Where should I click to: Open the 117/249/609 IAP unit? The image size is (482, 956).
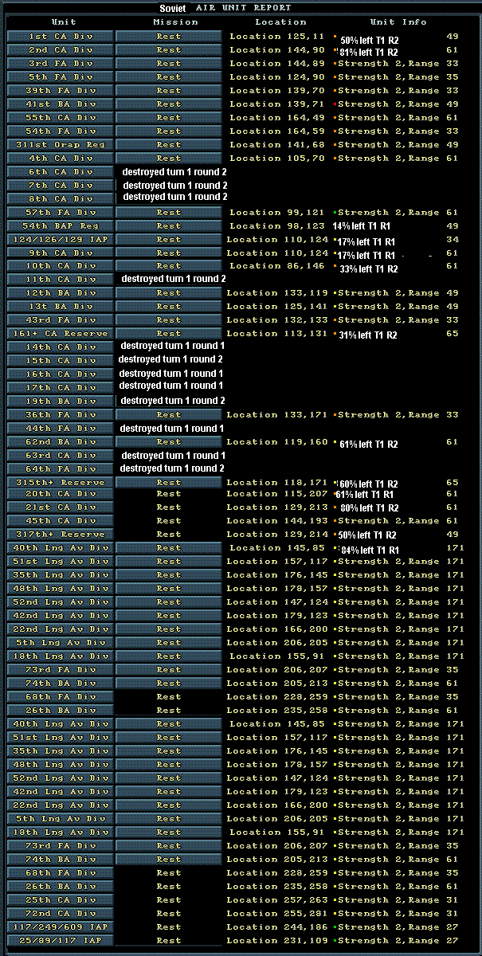click(x=61, y=927)
